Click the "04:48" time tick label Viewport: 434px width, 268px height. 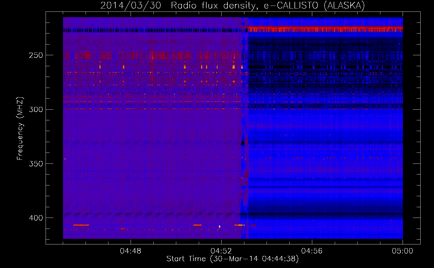coord(131,251)
